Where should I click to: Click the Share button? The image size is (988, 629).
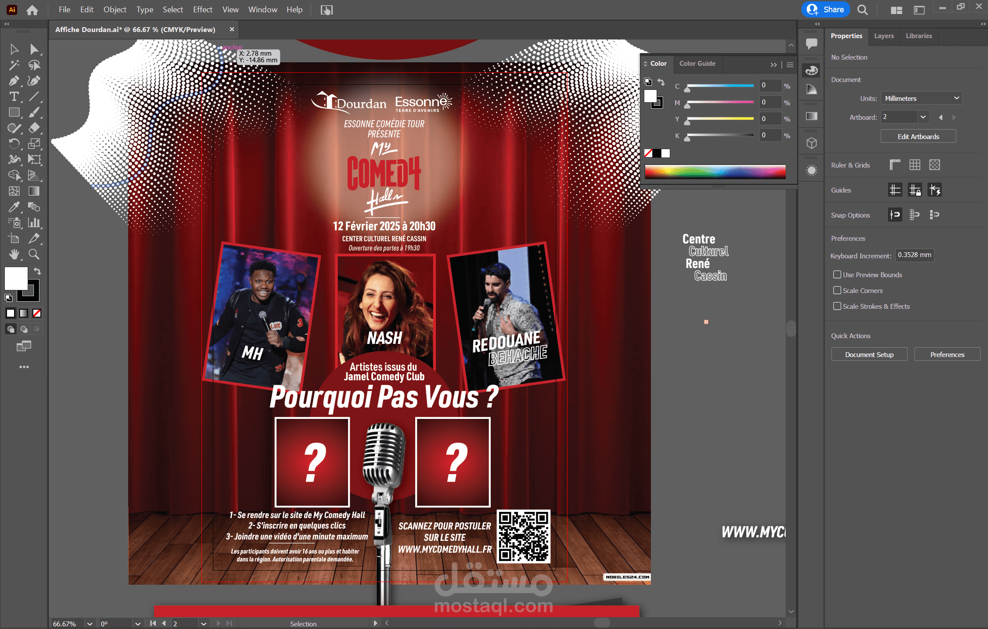tap(826, 10)
